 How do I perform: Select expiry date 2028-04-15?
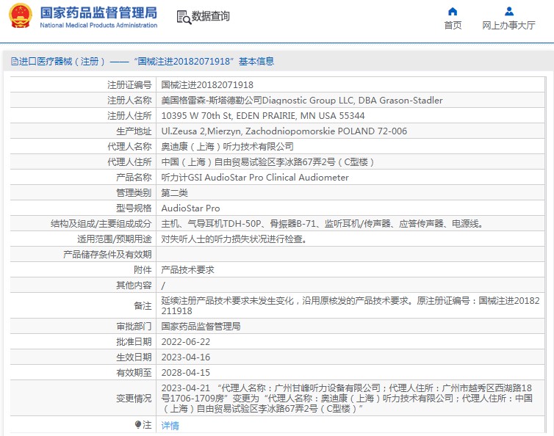tap(185, 372)
